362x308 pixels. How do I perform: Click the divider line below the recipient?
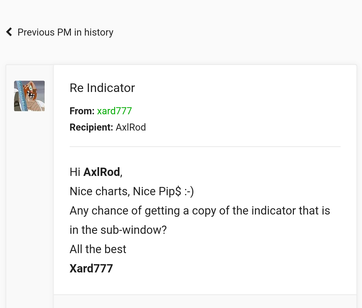tap(205, 147)
